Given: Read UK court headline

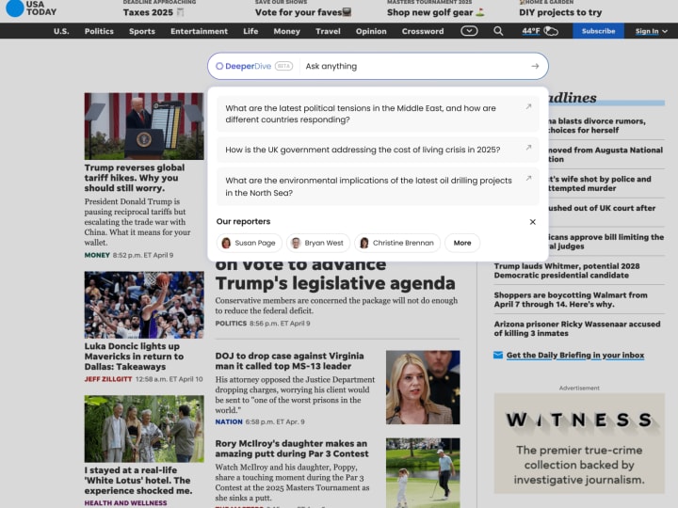Looking at the screenshot, I should coord(602,208).
